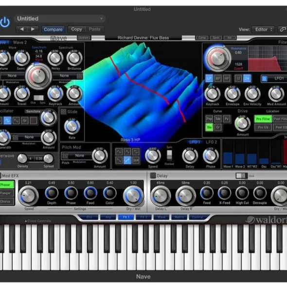The width and height of the screenshot is (287, 288).
Task: Open Pitch Mod modulation source None dropdown
Action: 77,156
